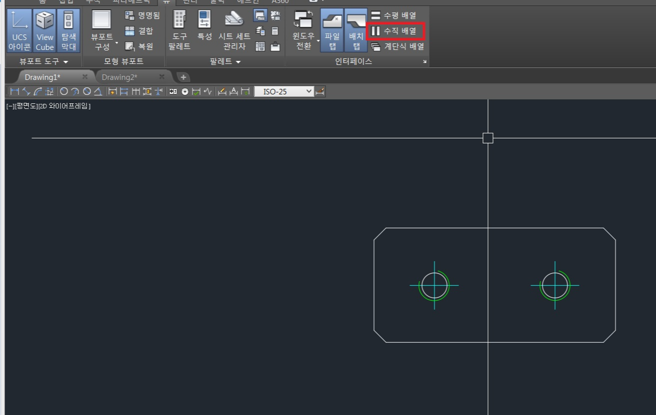Click the 계단식 배열 cascade icon
Viewport: 656px width, 415px height.
(x=375, y=46)
